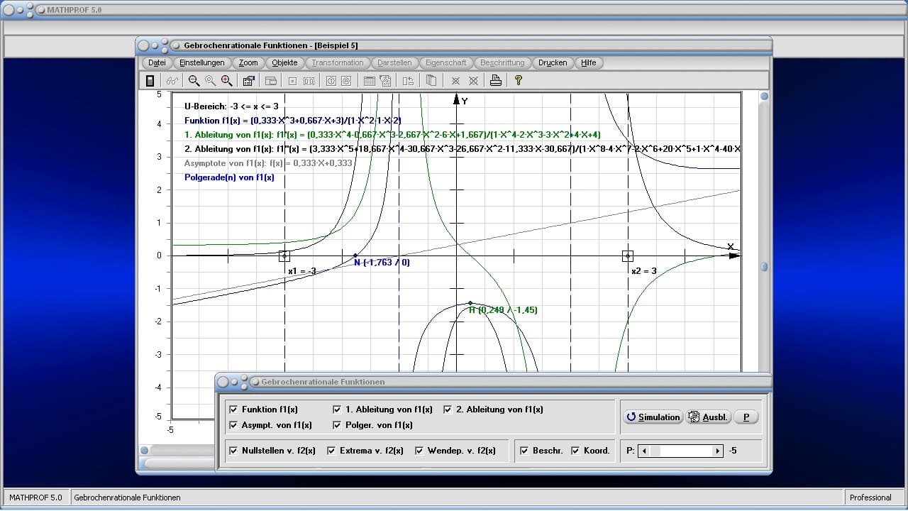This screenshot has height=511, width=908.
Task: Click the plain magnifier zoom reset icon
Action: 210,81
